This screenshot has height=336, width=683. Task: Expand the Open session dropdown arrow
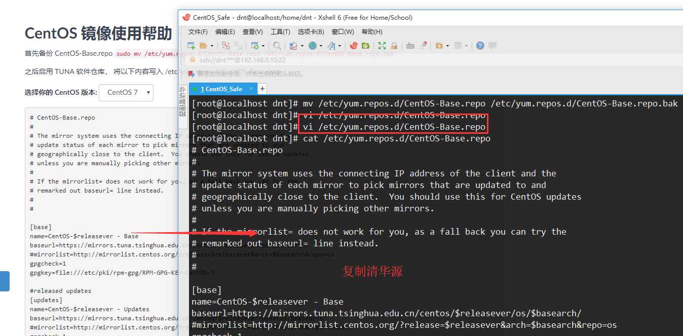tap(212, 46)
